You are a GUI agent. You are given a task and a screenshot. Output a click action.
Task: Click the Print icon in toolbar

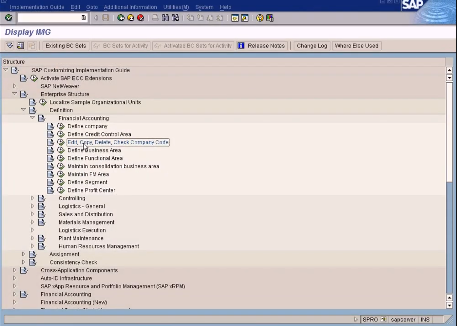click(x=155, y=18)
